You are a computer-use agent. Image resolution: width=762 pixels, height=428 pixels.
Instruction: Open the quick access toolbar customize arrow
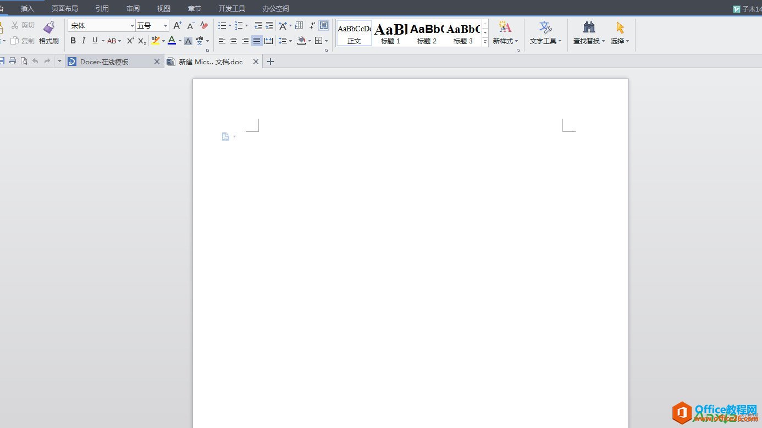59,61
